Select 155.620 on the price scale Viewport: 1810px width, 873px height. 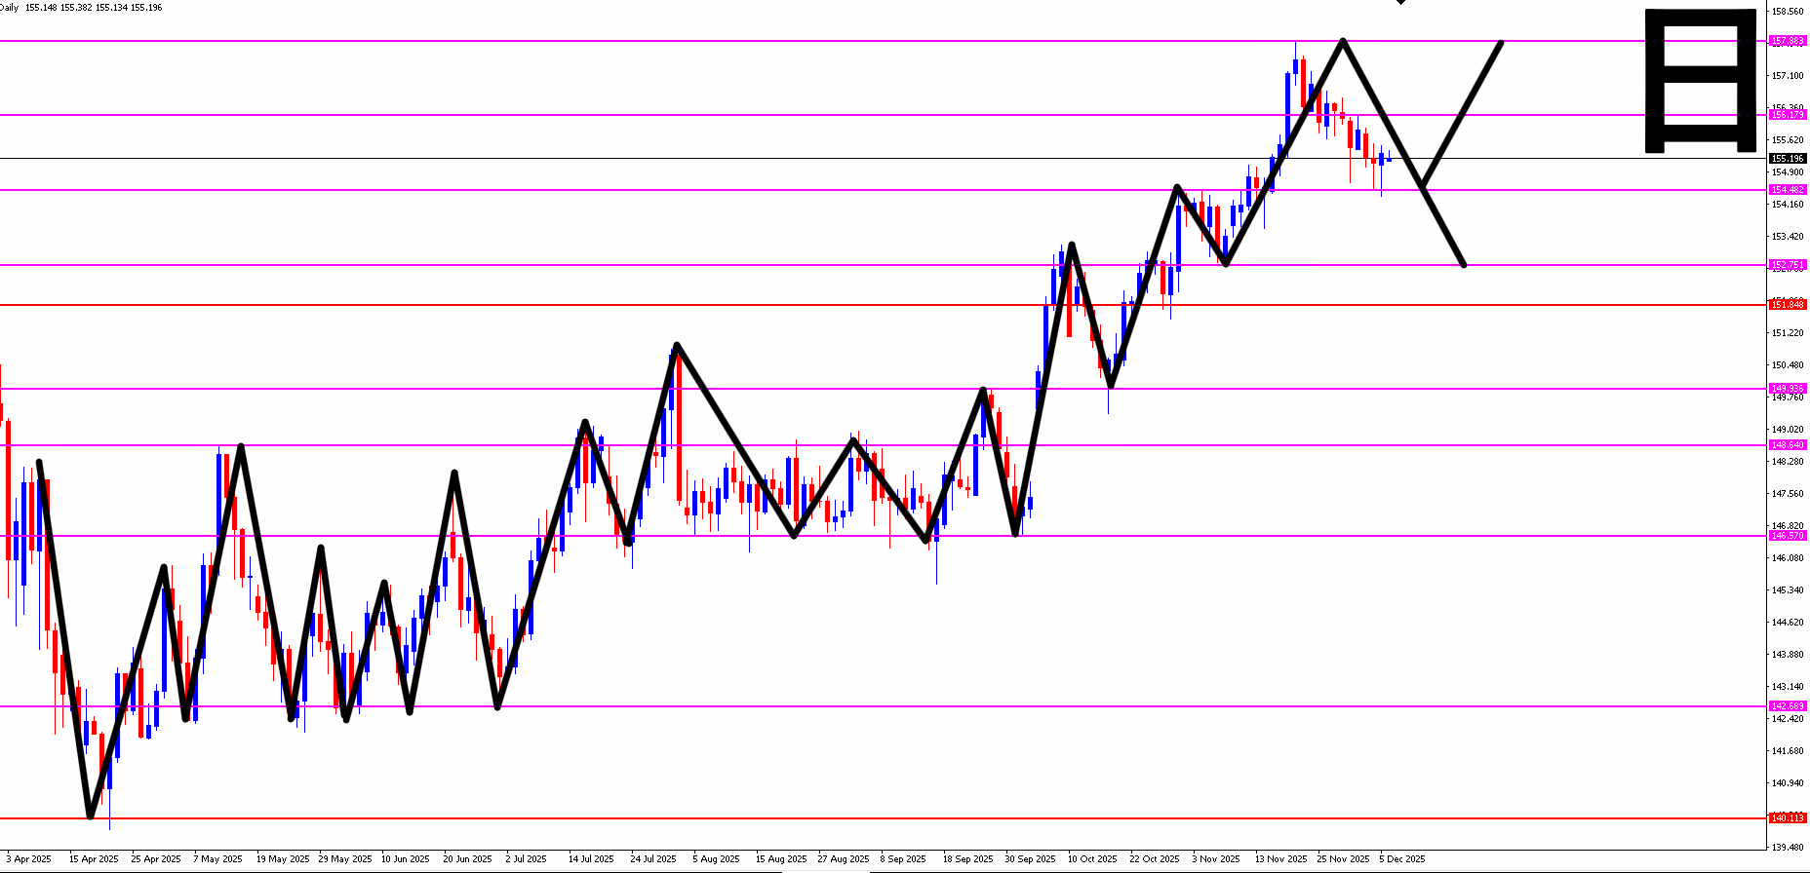click(x=1788, y=140)
